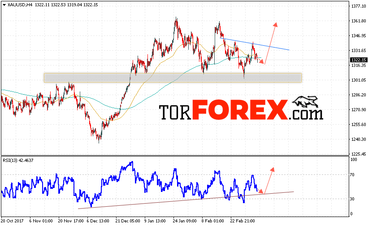368x226 pixels.
Task: Select price axis label 1270.90
Action: [x=359, y=109]
